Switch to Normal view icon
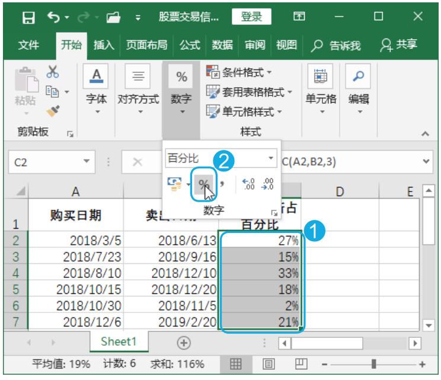 click(236, 364)
